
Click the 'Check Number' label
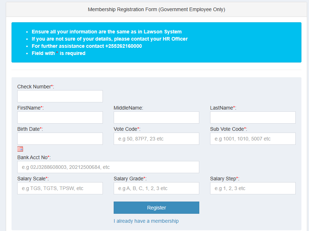pos(36,87)
